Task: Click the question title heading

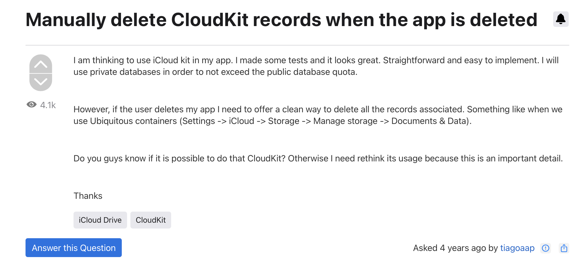Action: point(281,20)
